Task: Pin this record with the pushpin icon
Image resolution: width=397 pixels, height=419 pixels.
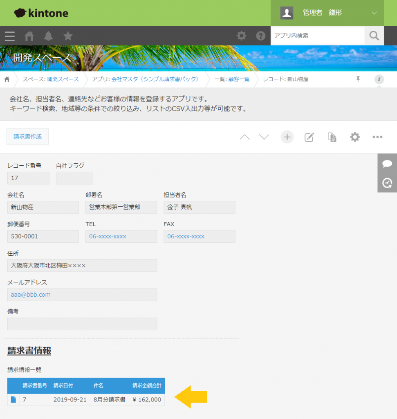Action: (x=358, y=79)
